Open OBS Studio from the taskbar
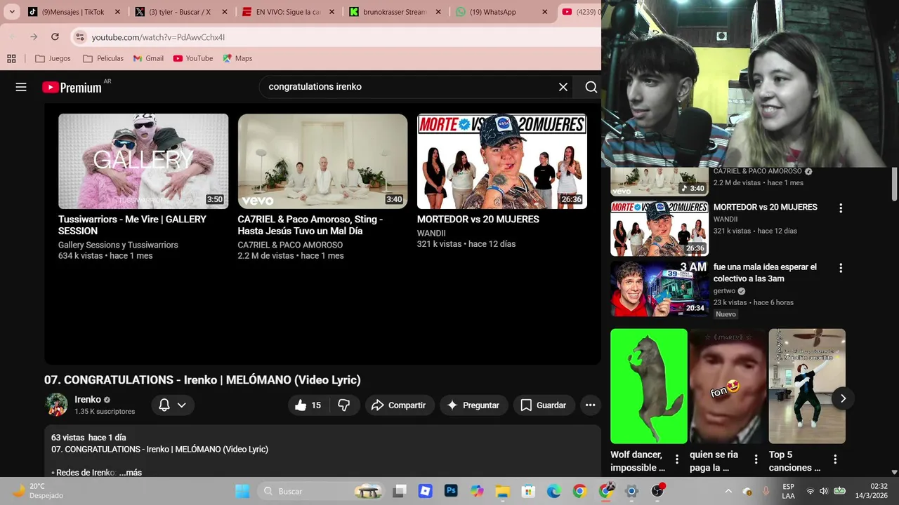Image resolution: width=899 pixels, height=505 pixels. [x=657, y=491]
